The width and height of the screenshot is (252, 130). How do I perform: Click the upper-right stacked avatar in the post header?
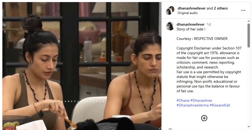172,9
